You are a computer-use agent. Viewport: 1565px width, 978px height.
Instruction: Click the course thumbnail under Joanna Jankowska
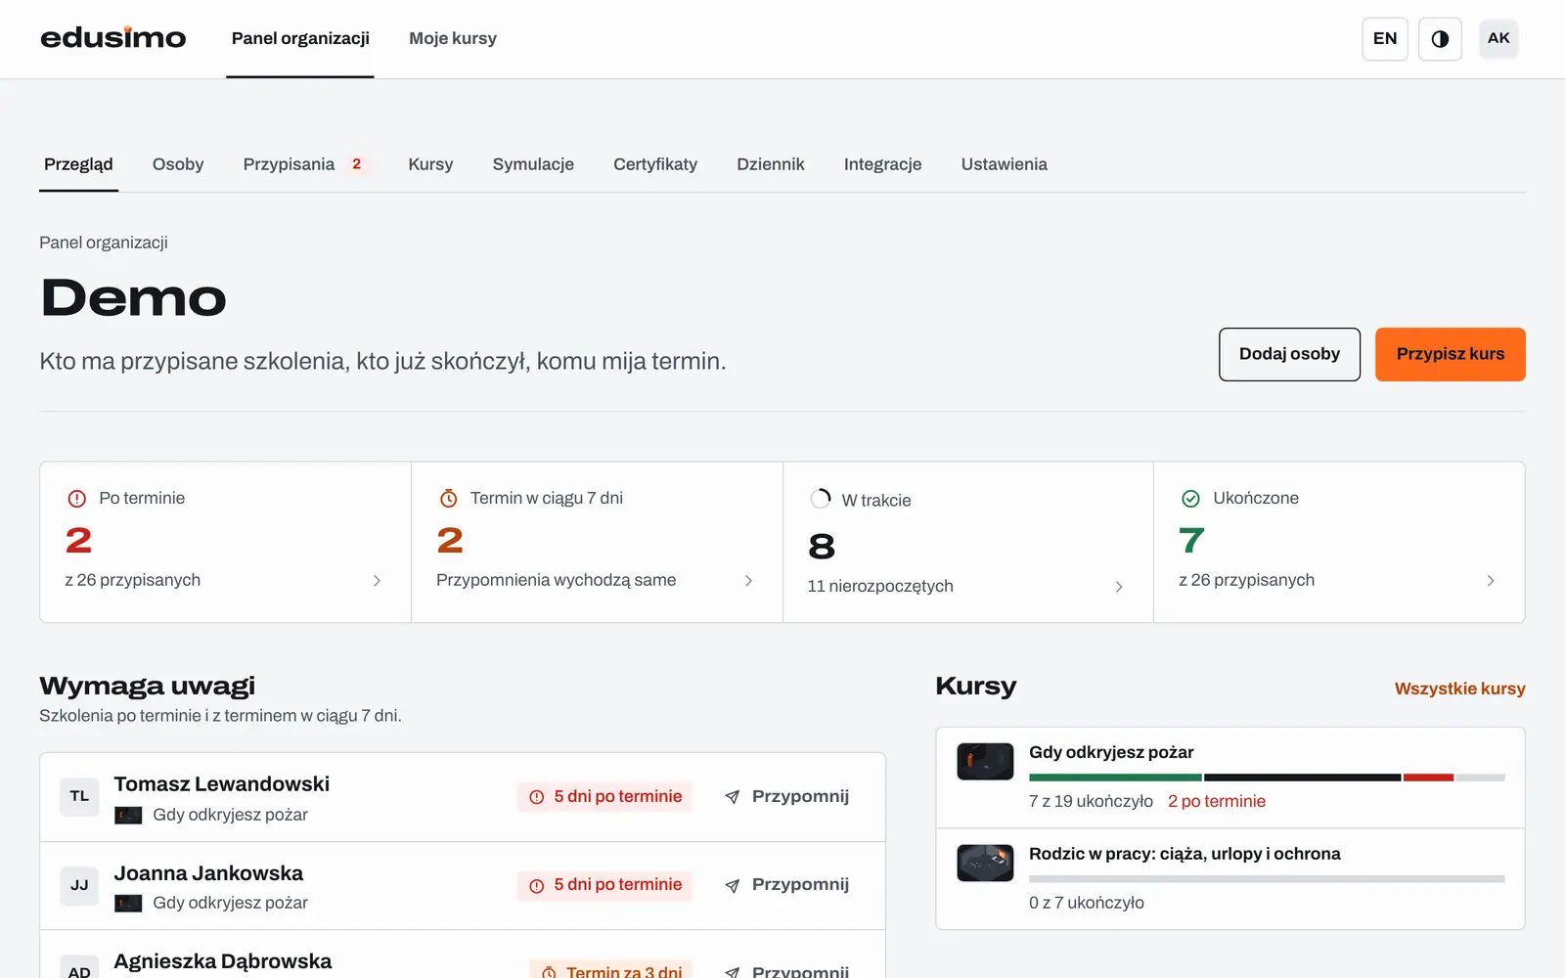coord(128,903)
